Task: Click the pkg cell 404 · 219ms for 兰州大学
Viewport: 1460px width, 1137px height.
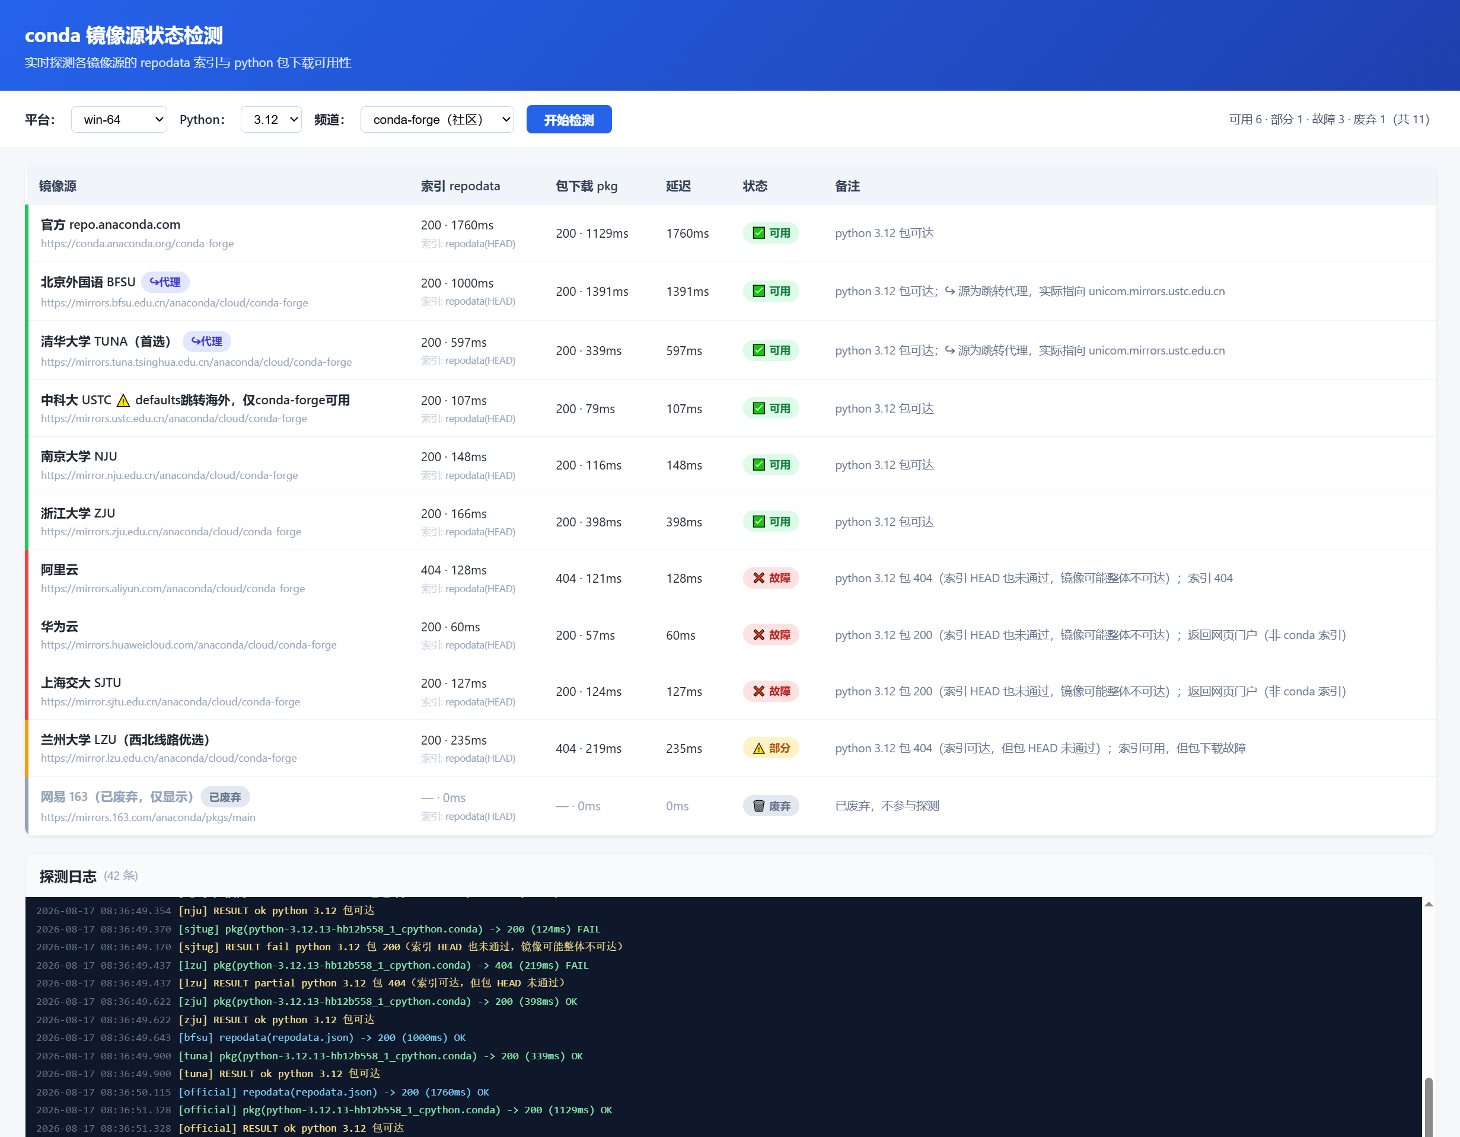Action: click(x=588, y=749)
